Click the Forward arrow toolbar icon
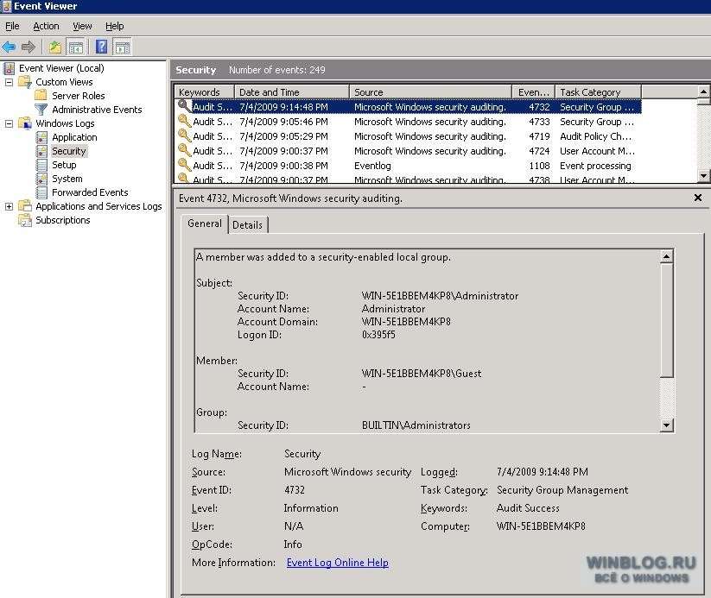Screen dimensions: 711x598 [29, 47]
